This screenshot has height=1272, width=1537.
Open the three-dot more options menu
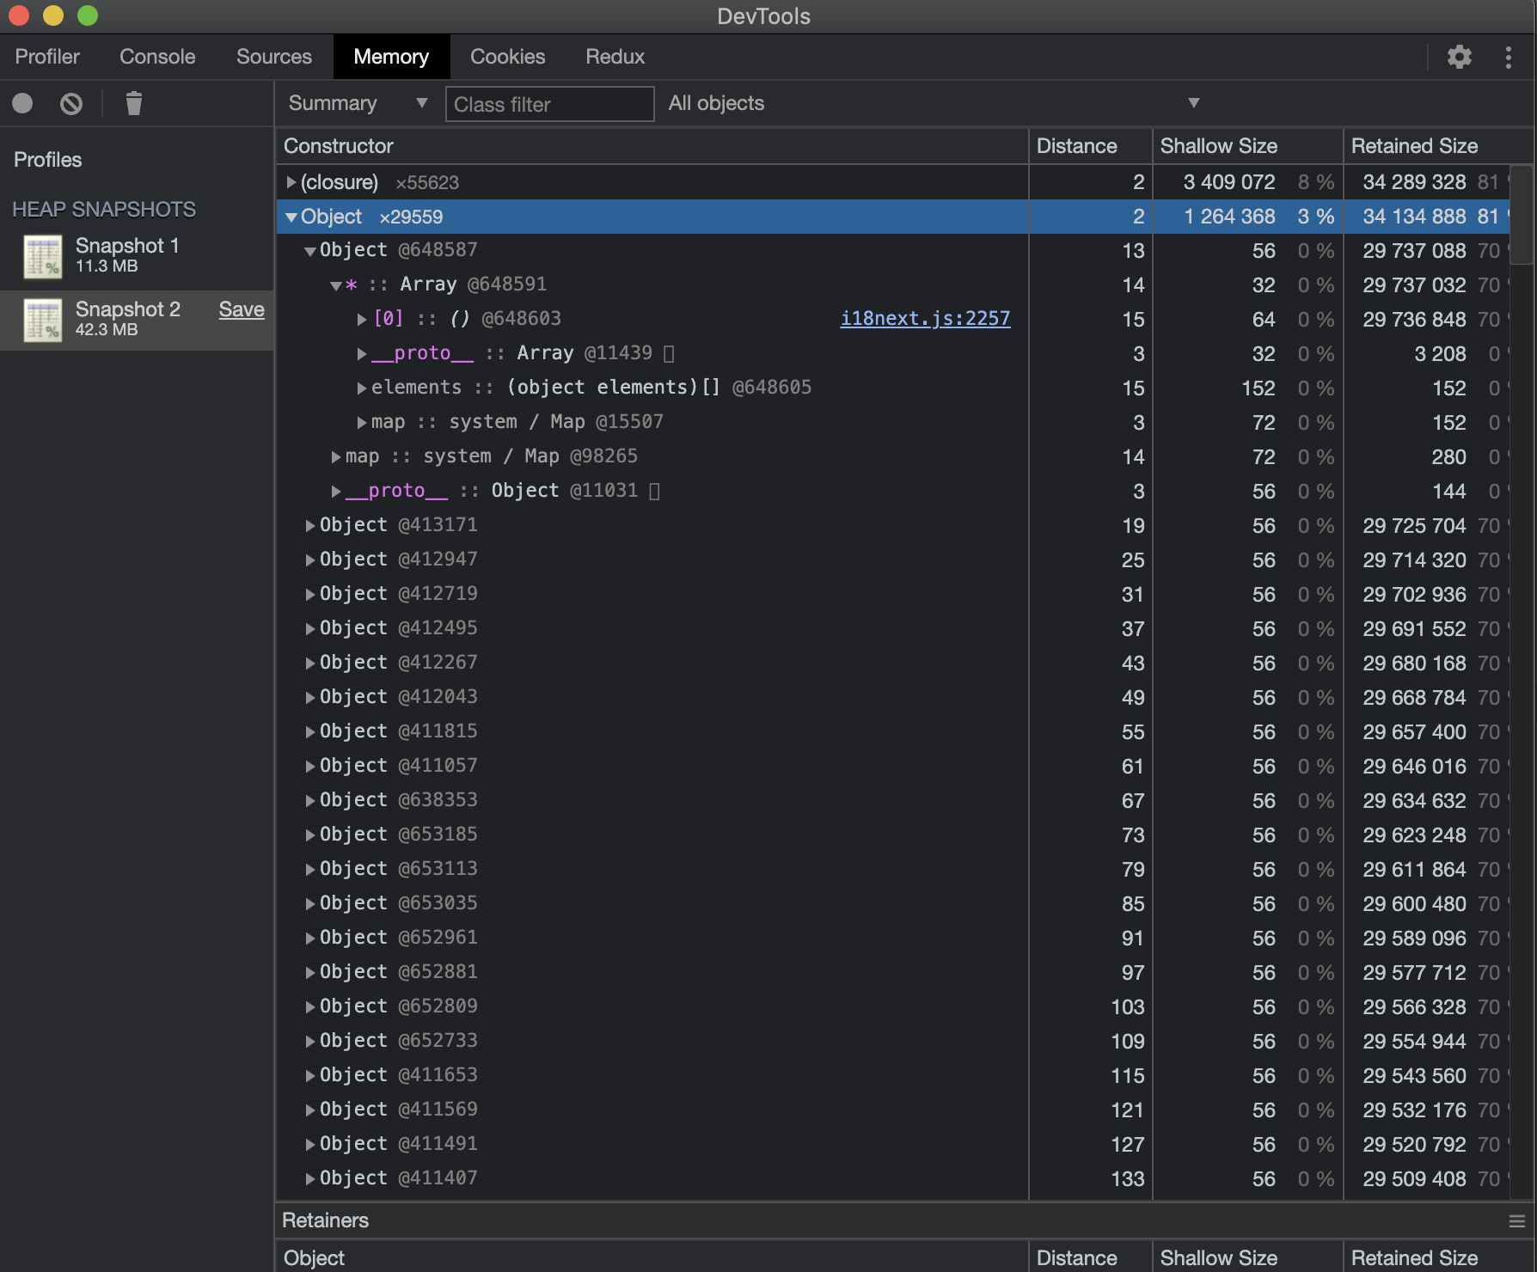coord(1508,58)
